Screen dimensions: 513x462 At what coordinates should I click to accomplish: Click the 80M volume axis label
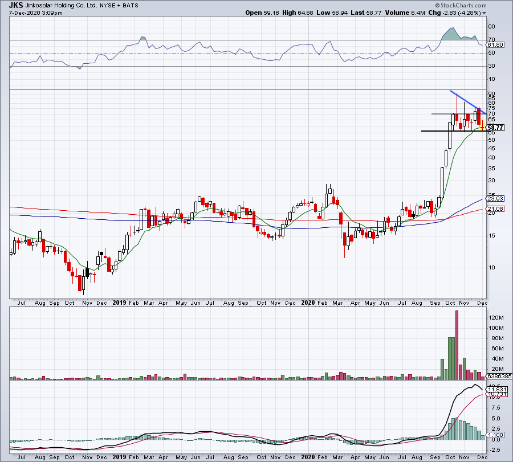(497, 338)
